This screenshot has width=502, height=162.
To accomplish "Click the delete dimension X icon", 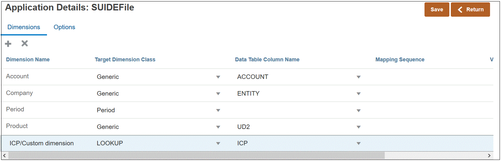I will click(x=25, y=43).
